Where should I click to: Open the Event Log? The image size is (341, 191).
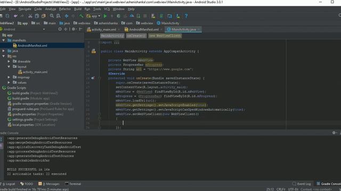pyautogui.click(x=302, y=184)
